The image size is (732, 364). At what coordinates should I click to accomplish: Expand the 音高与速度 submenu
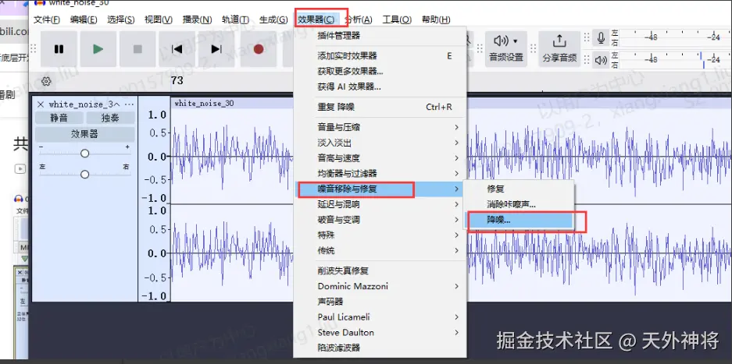380,158
